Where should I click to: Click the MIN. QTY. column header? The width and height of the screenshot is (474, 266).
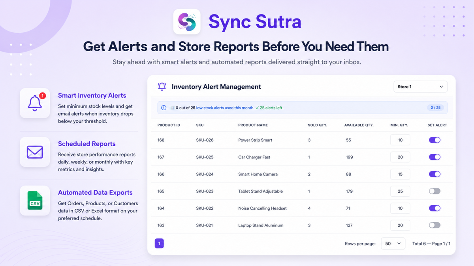(399, 125)
